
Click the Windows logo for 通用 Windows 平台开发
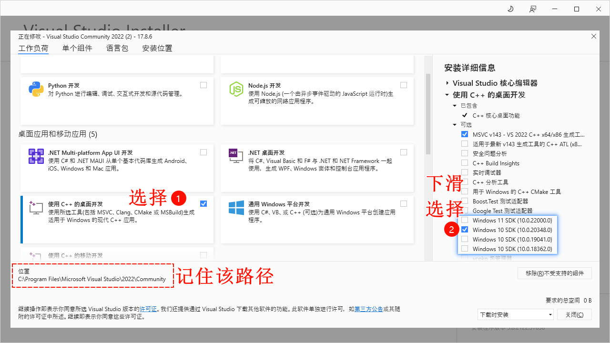236,208
